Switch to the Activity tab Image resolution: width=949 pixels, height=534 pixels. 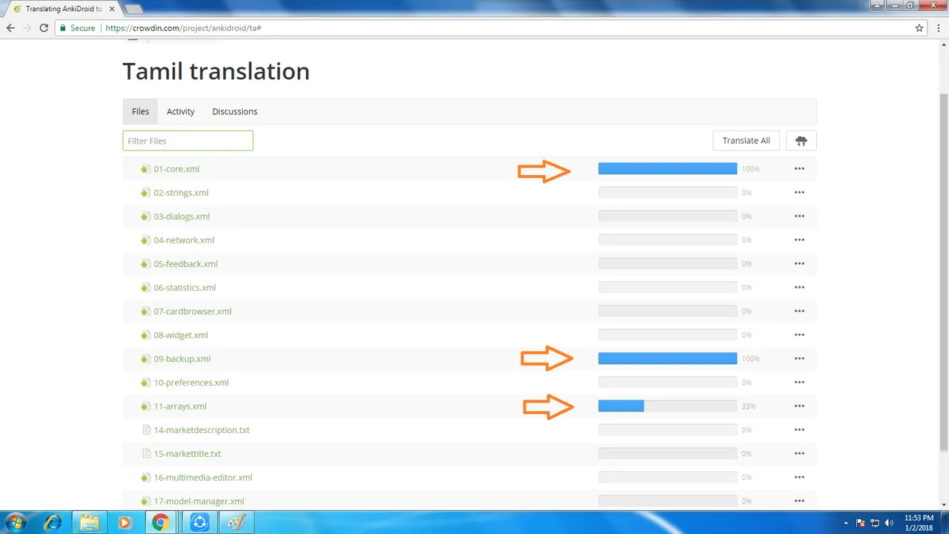tap(180, 111)
